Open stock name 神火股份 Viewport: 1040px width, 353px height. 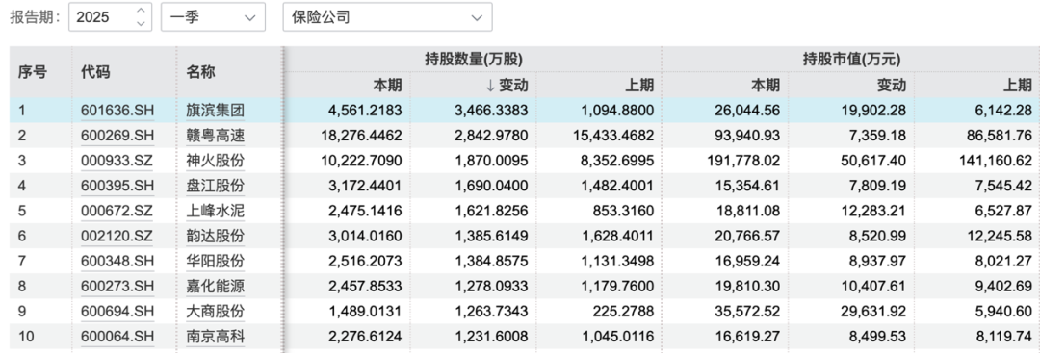215,161
